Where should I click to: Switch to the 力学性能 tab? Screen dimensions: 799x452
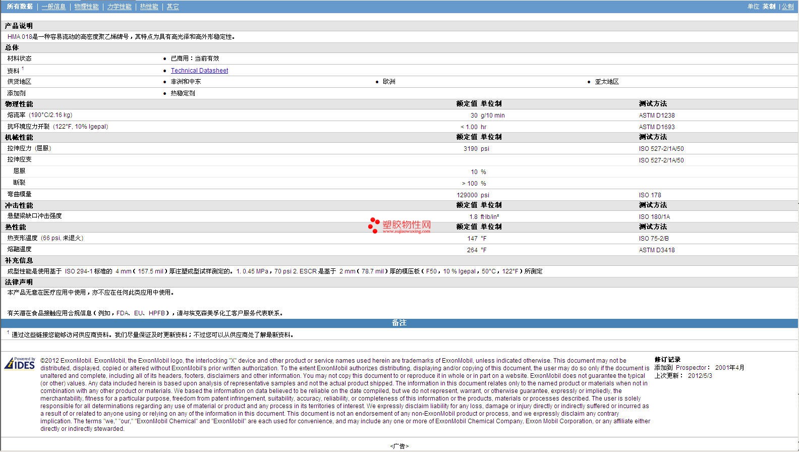point(119,7)
